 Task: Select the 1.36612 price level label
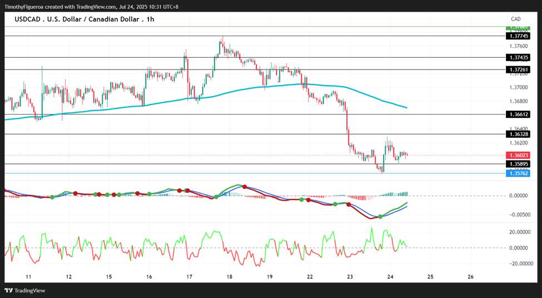[x=517, y=114]
